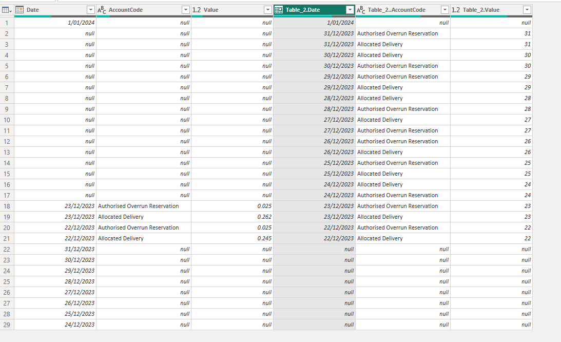Viewport: 561px width, 342px height.
Task: Select row number 29
Action: coord(7,325)
